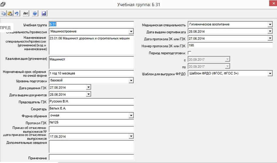
Task: Click the Abc spell check icon
Action: point(26,14)
